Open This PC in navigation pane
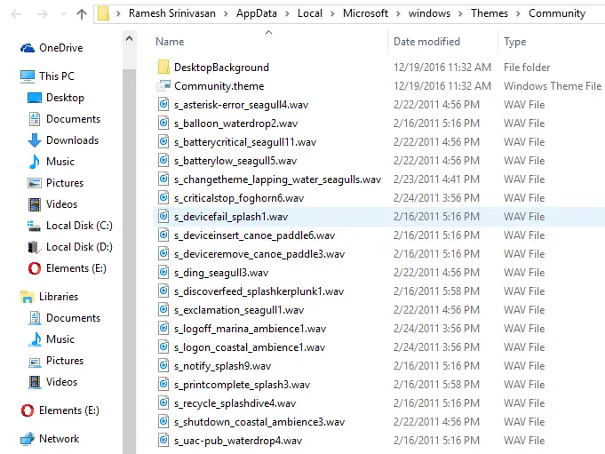This screenshot has width=605, height=454. coord(57,76)
